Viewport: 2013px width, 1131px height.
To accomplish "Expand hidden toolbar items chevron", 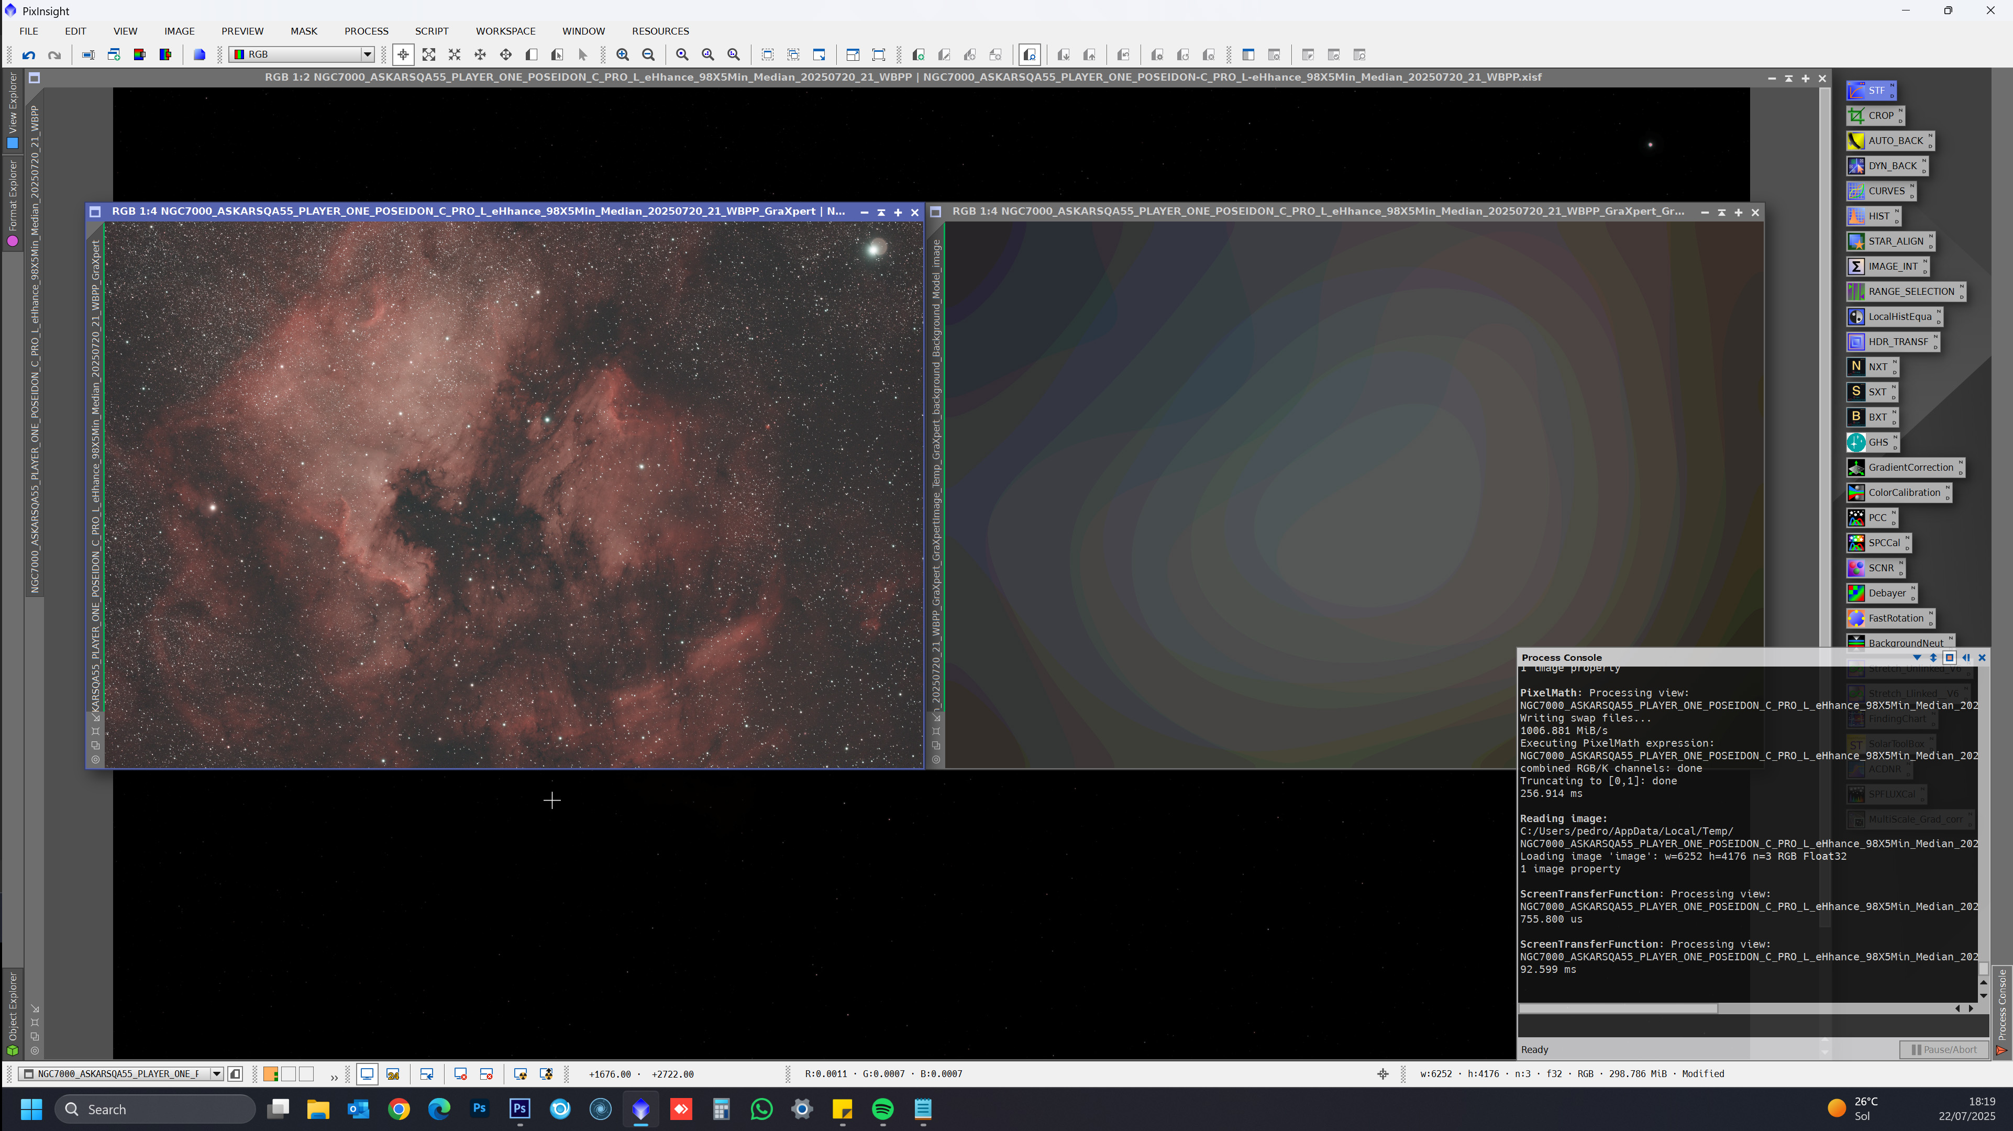I will (335, 1077).
